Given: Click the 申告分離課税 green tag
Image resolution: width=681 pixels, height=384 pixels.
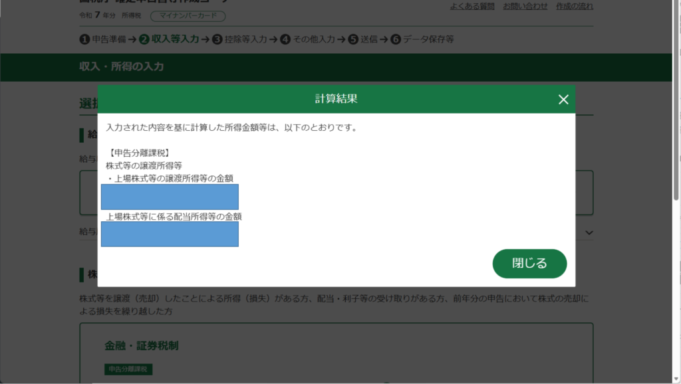Looking at the screenshot, I should coord(128,369).
